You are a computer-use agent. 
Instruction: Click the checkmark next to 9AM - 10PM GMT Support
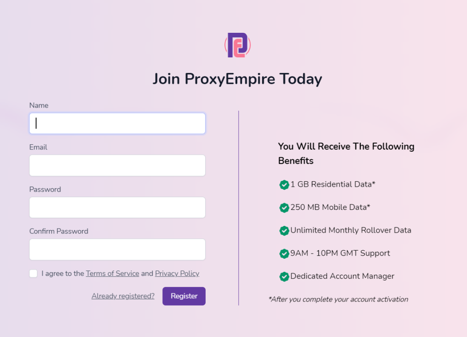point(284,254)
